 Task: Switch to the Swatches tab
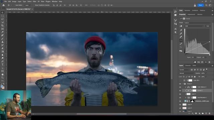point(187,10)
